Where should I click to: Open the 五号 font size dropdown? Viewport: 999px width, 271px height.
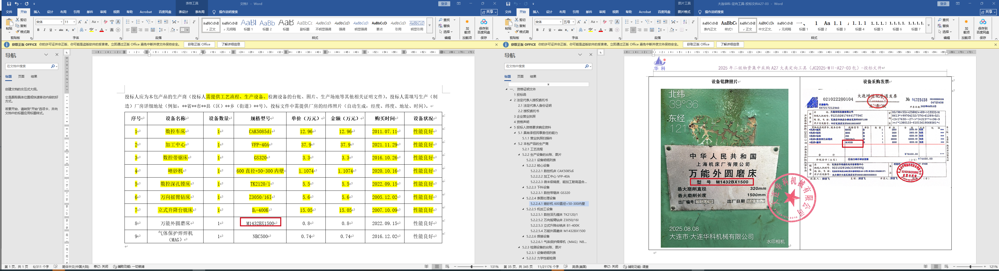click(x=573, y=22)
